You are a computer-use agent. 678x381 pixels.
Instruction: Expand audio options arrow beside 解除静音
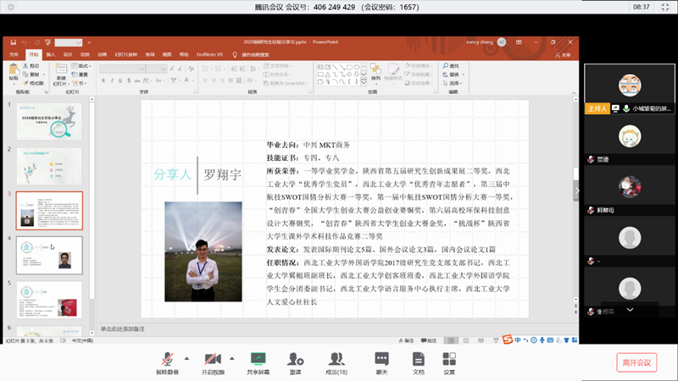tap(186, 357)
